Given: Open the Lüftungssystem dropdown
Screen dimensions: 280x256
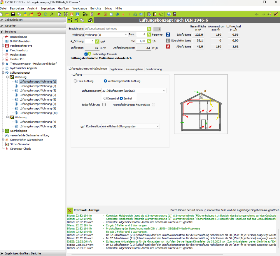Looking at the screenshot, I should (134, 91).
